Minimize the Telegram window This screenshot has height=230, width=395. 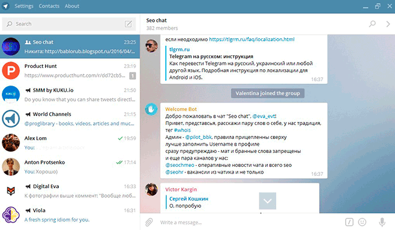tap(365, 7)
